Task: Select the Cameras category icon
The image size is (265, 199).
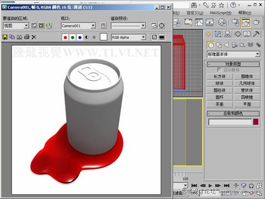Action: point(234,45)
